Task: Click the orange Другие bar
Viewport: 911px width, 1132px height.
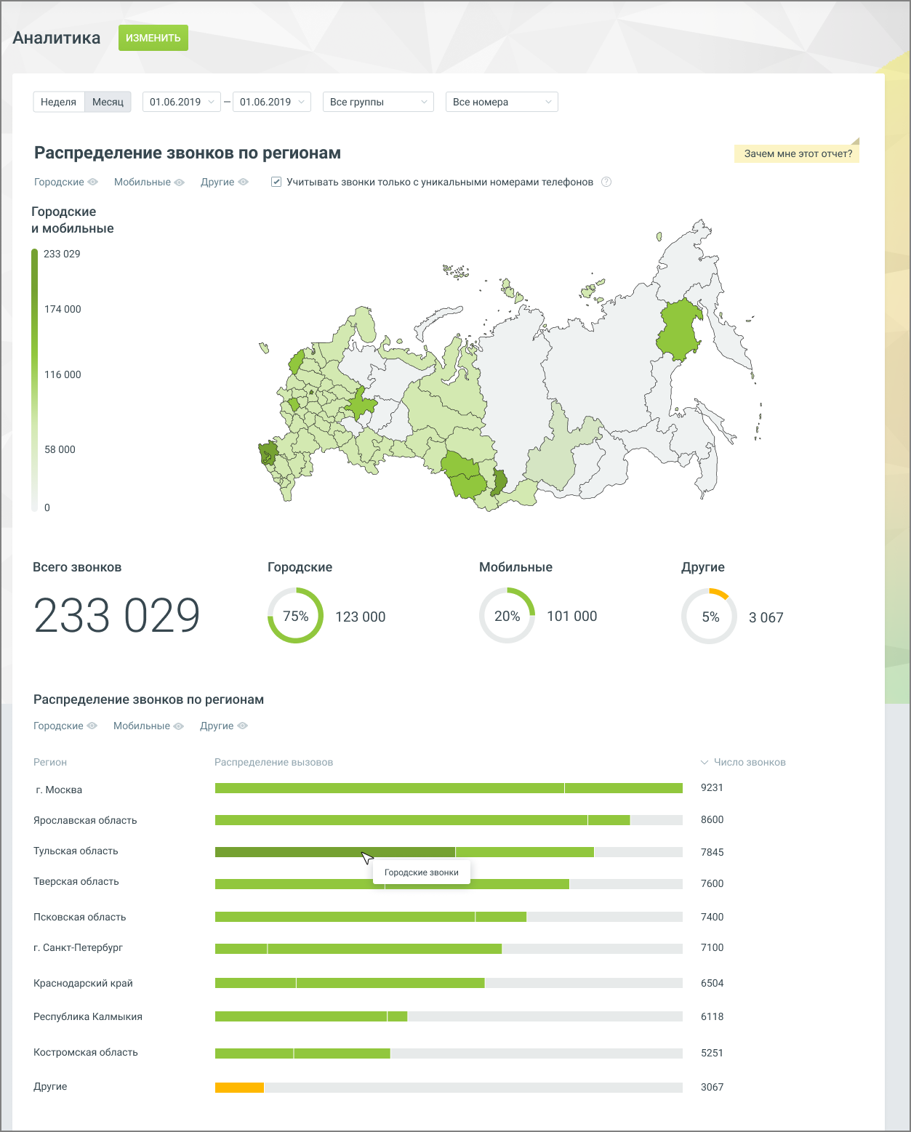Action: pyautogui.click(x=239, y=1088)
